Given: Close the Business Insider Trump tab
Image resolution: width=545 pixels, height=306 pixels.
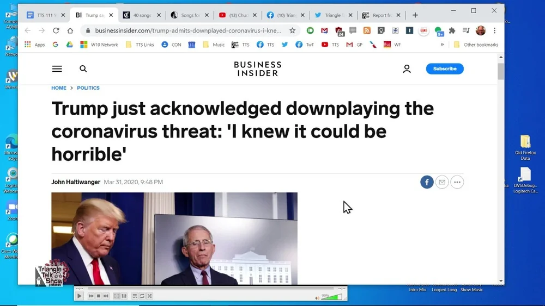Looking at the screenshot, I should 111,15.
